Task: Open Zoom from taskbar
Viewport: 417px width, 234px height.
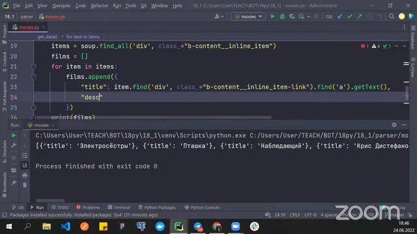Action: click(236, 226)
